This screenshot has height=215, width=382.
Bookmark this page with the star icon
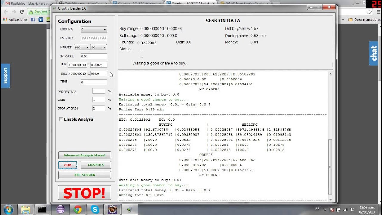[x=369, y=12]
